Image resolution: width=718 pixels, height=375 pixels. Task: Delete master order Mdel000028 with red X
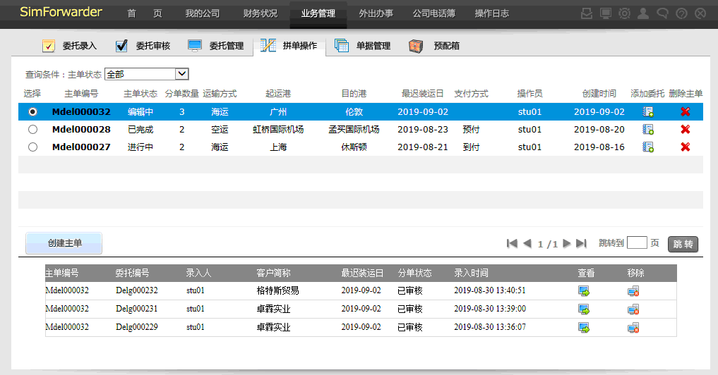[685, 130]
